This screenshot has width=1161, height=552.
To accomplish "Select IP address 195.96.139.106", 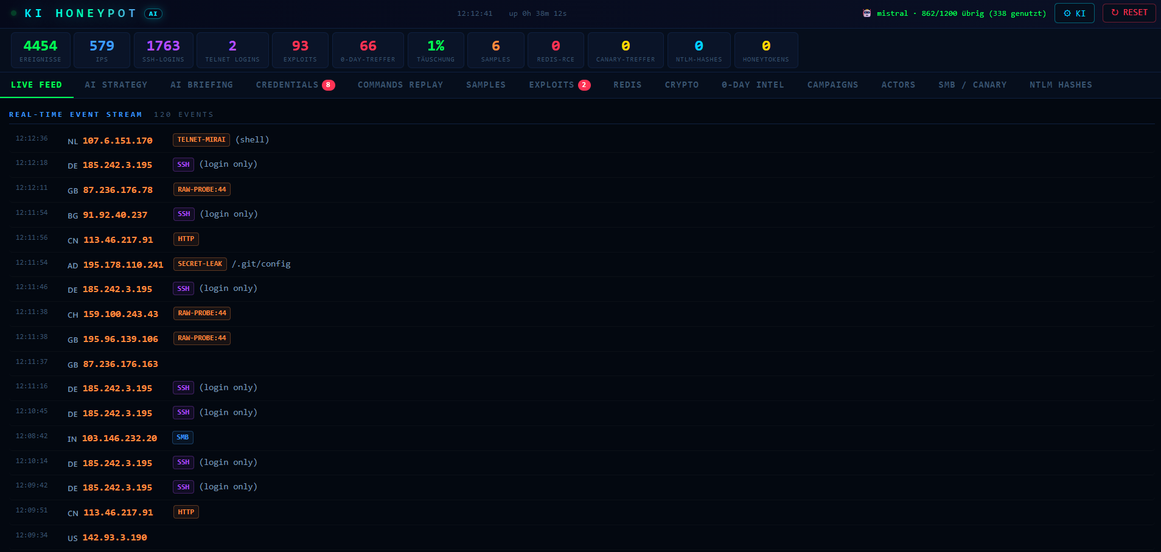I will pos(120,339).
